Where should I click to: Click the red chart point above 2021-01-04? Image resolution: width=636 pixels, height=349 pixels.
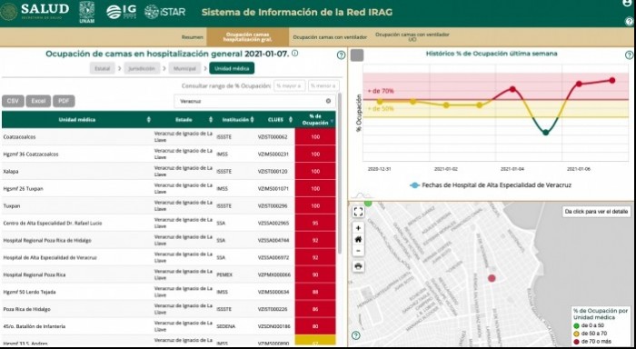[512, 89]
